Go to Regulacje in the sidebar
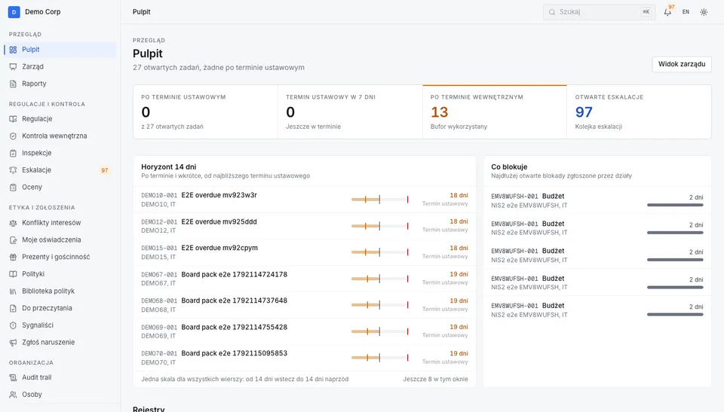Image resolution: width=724 pixels, height=412 pixels. 60,119
